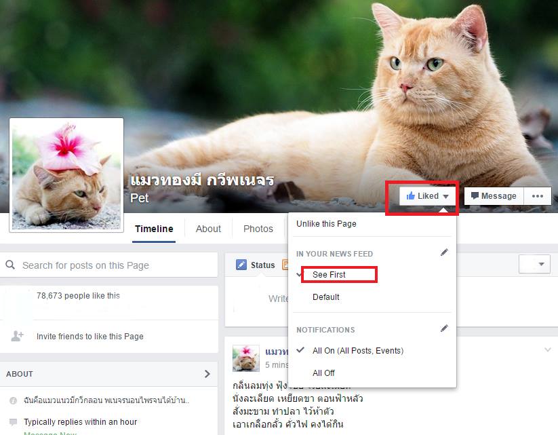Image resolution: width=558 pixels, height=435 pixels.
Task: Select the Default news feed option
Action: click(326, 297)
